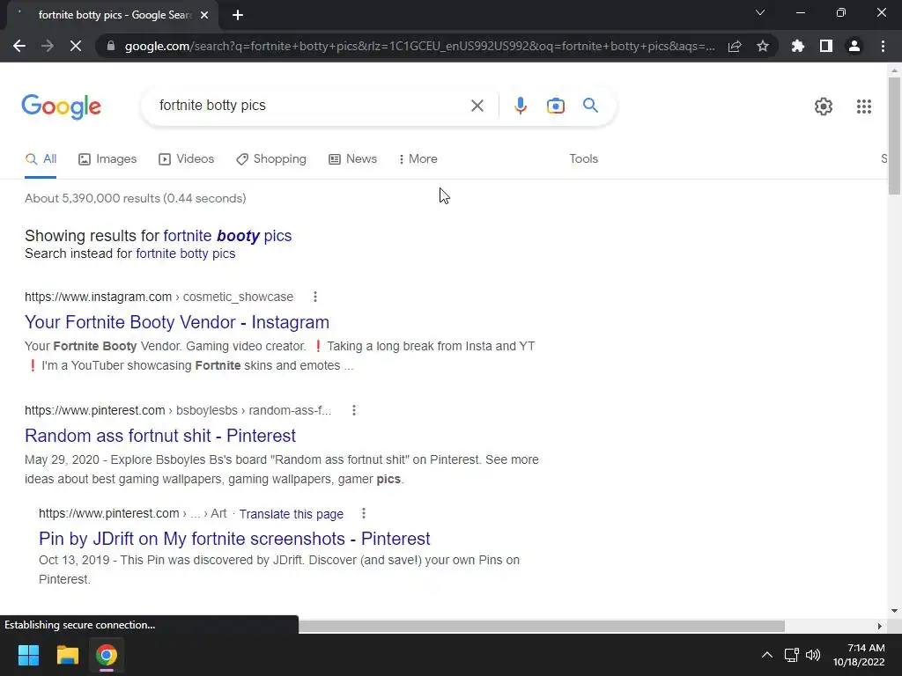This screenshot has height=676, width=902.
Task: Open the Random ass fortnut shit Pinterest result
Action: point(160,436)
